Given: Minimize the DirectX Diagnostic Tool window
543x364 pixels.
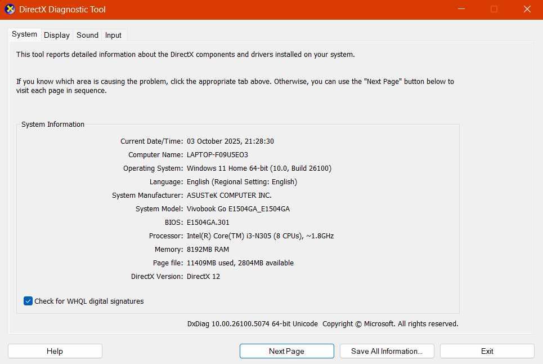Looking at the screenshot, I should point(461,10).
